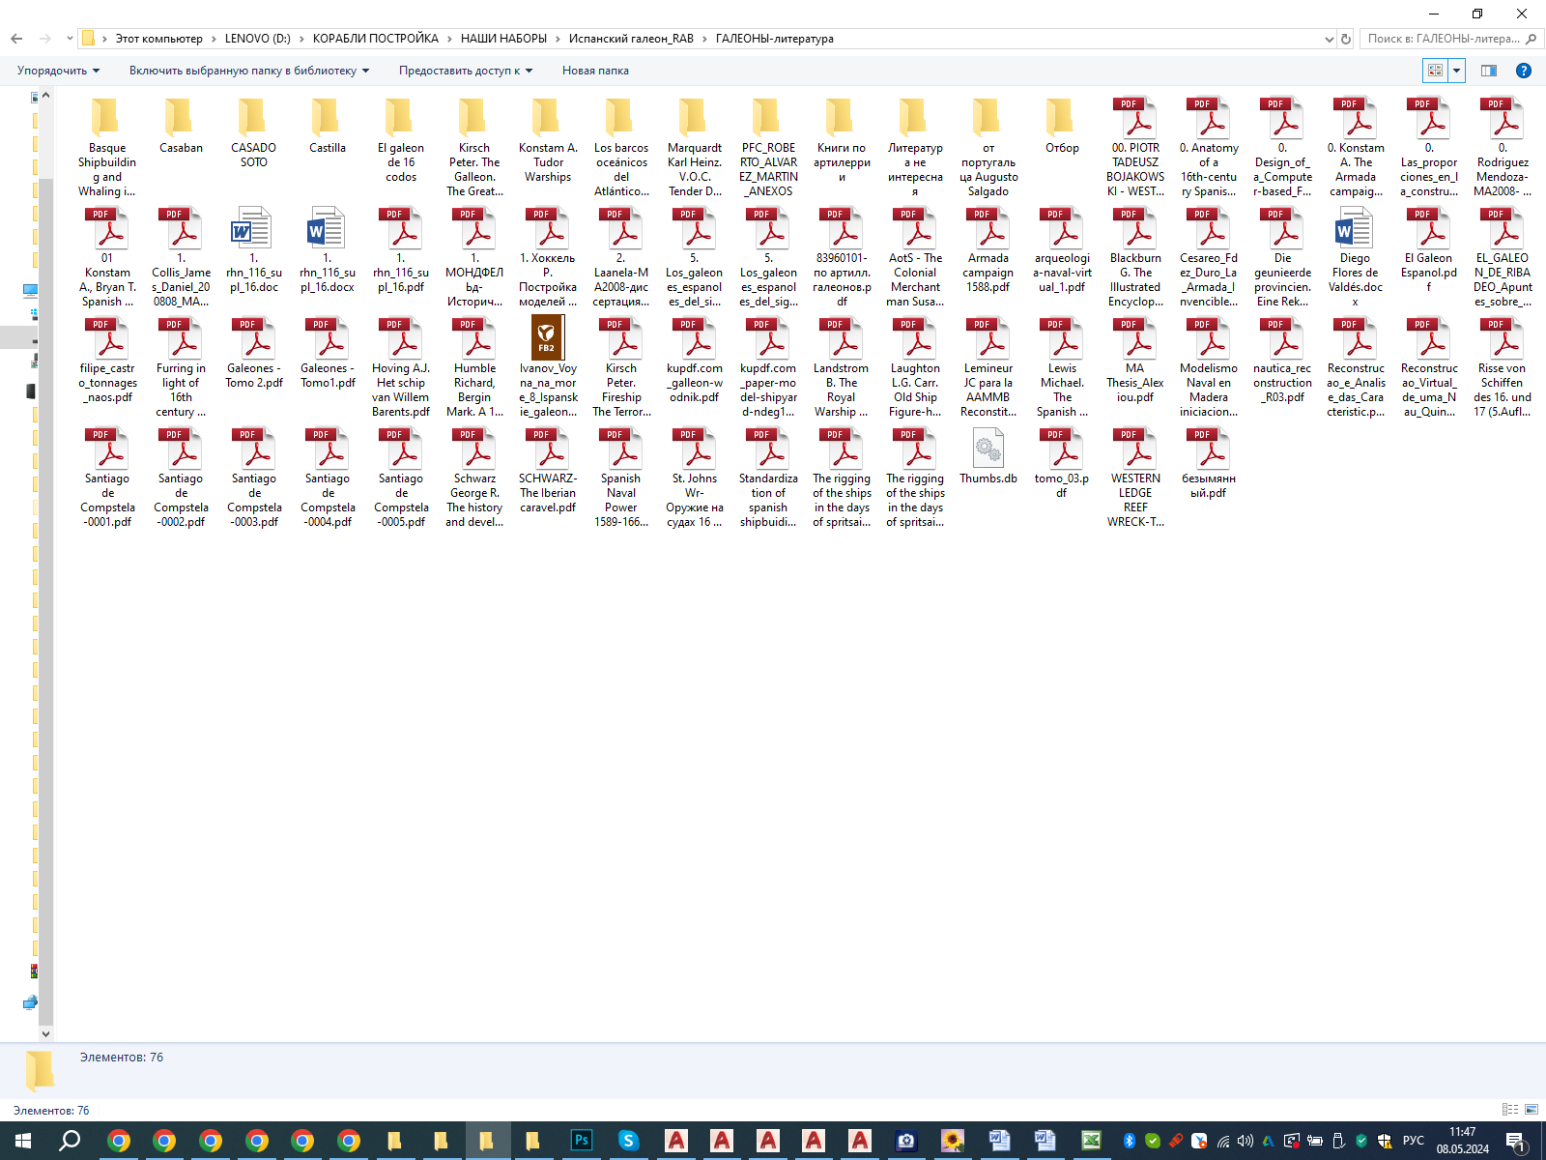Open recent locations dropdown near Forward arrow
1546x1160 pixels.
coord(70,39)
